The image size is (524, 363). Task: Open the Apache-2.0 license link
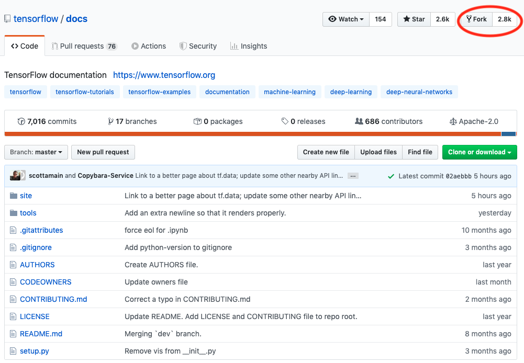474,121
